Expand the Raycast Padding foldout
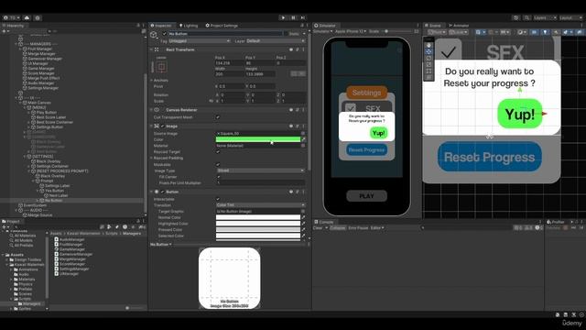The width and height of the screenshot is (586, 330). coord(152,158)
